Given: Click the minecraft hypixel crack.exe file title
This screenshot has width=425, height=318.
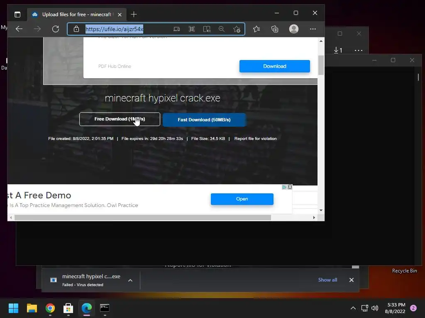Looking at the screenshot, I should [162, 98].
